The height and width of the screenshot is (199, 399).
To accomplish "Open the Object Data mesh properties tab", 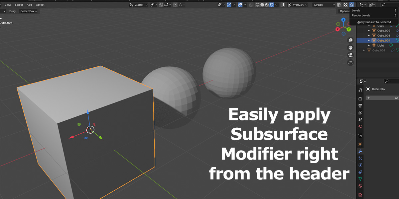I will (360, 179).
